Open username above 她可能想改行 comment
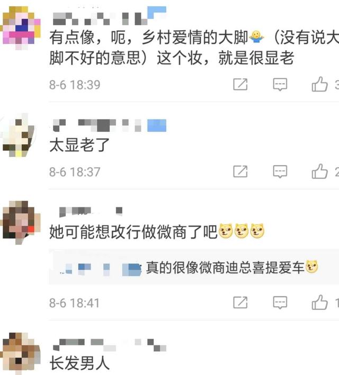The height and width of the screenshot is (375, 339). point(91,212)
